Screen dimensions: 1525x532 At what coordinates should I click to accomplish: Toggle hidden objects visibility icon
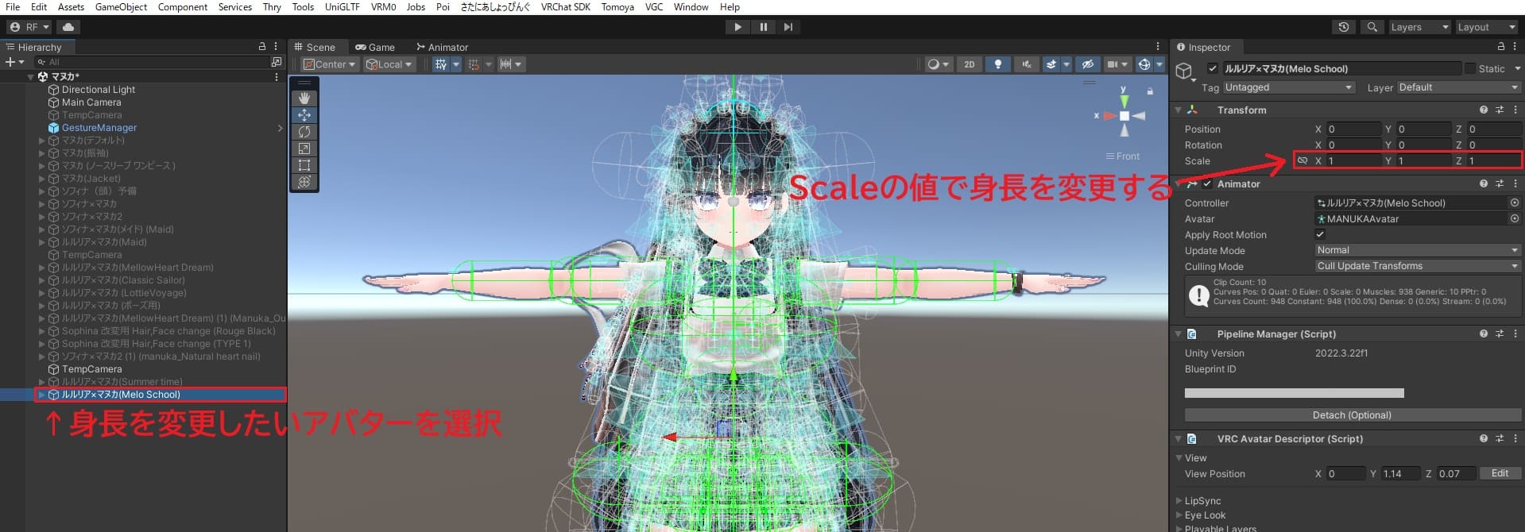[1088, 64]
